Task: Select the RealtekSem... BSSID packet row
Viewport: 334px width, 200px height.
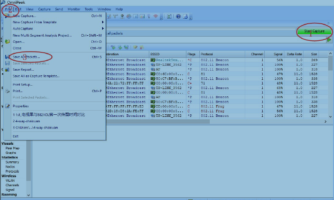Action: [216, 60]
